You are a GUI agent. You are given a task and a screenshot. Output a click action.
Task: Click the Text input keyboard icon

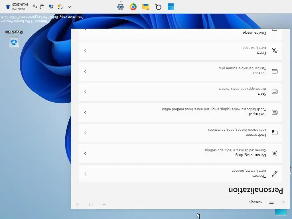pyautogui.click(x=275, y=112)
